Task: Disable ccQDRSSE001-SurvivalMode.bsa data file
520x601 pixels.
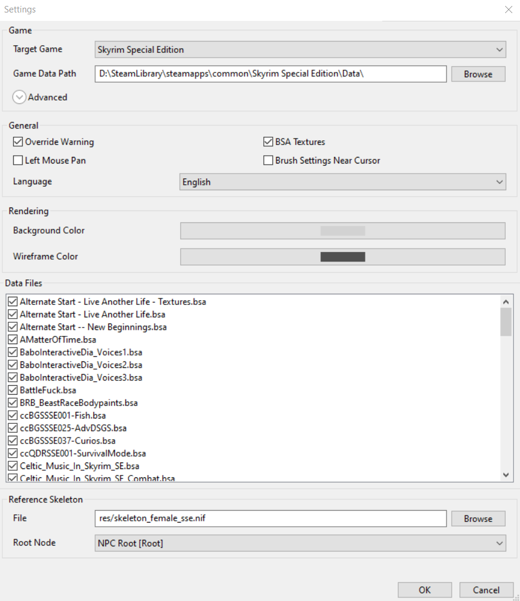Action: coord(12,453)
